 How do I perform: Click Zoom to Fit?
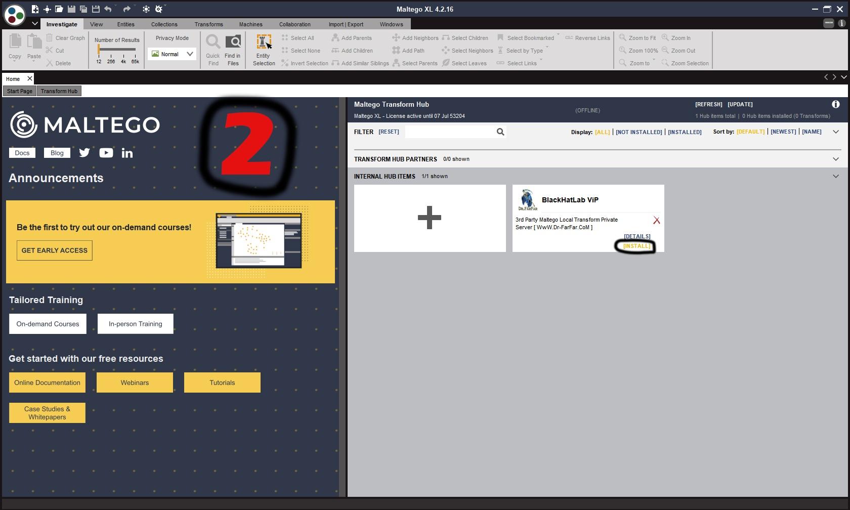pos(637,38)
